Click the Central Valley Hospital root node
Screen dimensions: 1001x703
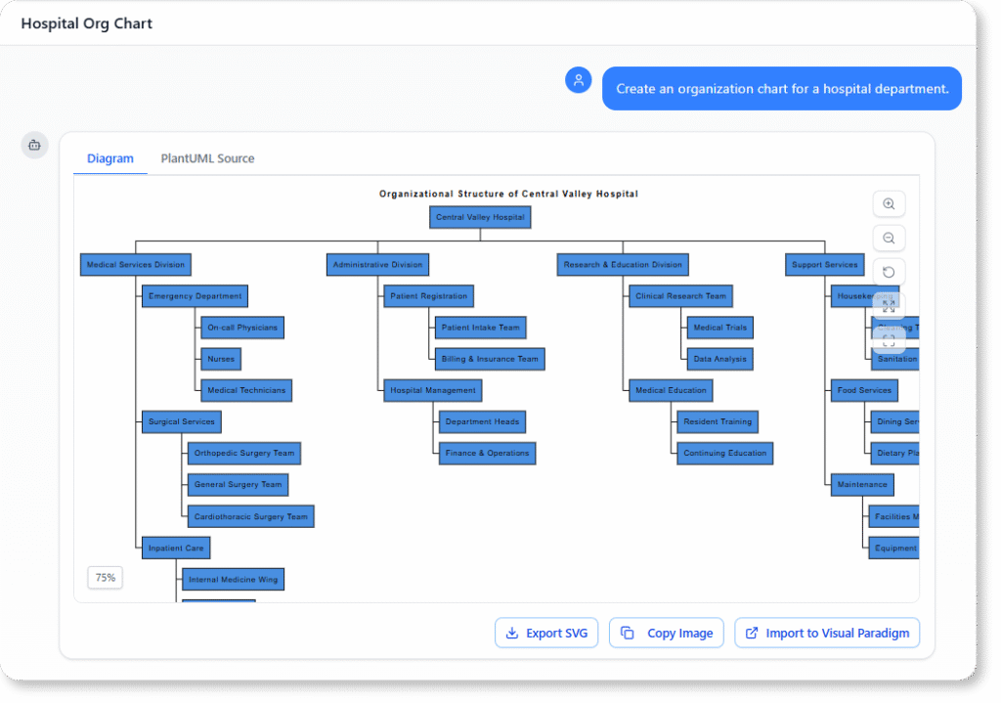point(480,217)
